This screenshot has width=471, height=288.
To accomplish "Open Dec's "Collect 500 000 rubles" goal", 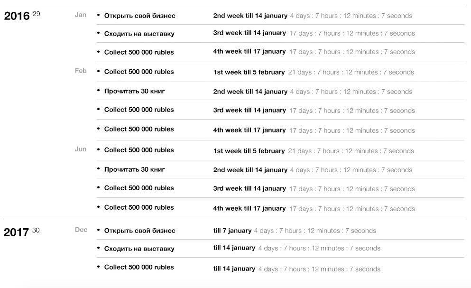I will tap(139, 267).
